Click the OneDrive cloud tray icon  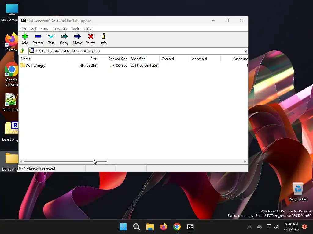[259, 227]
